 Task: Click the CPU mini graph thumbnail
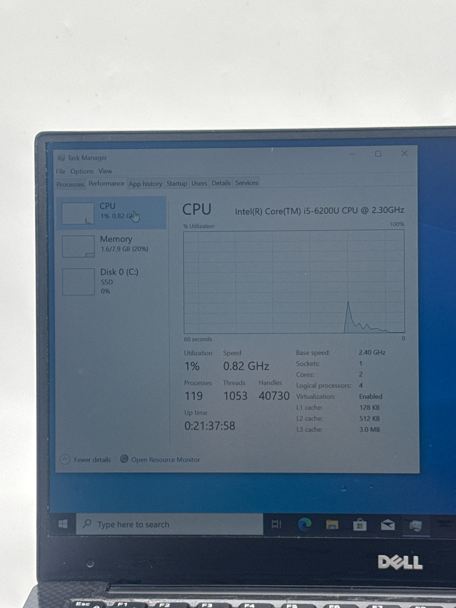[78, 213]
